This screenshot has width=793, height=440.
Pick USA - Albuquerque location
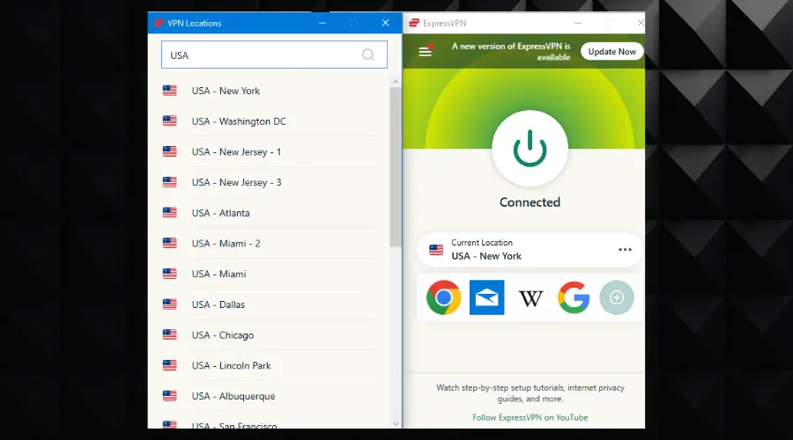click(x=270, y=396)
